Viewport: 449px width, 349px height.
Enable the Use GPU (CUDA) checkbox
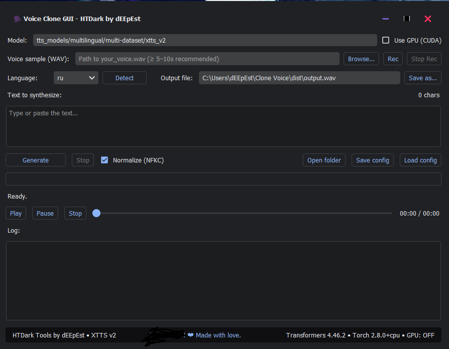coord(386,40)
